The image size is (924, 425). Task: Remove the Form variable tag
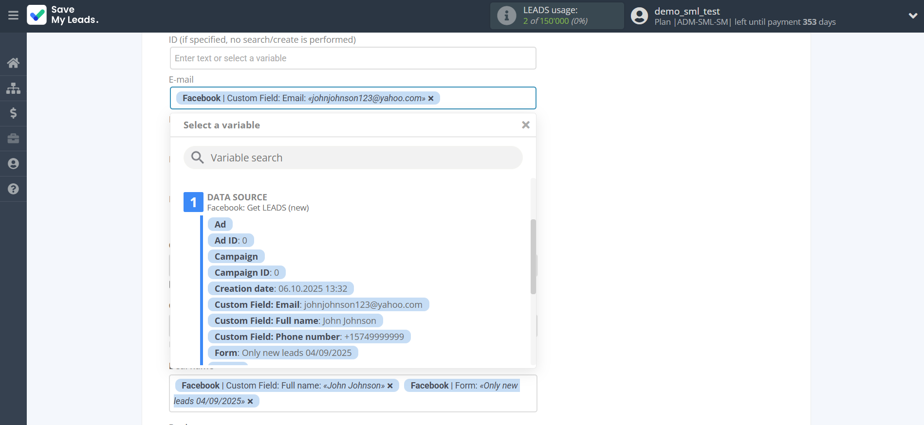tap(250, 401)
